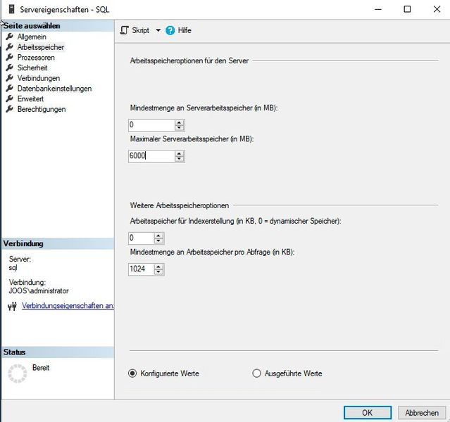Click the Abbrechen button
Viewport: 450px width, 422px height.
(x=422, y=413)
